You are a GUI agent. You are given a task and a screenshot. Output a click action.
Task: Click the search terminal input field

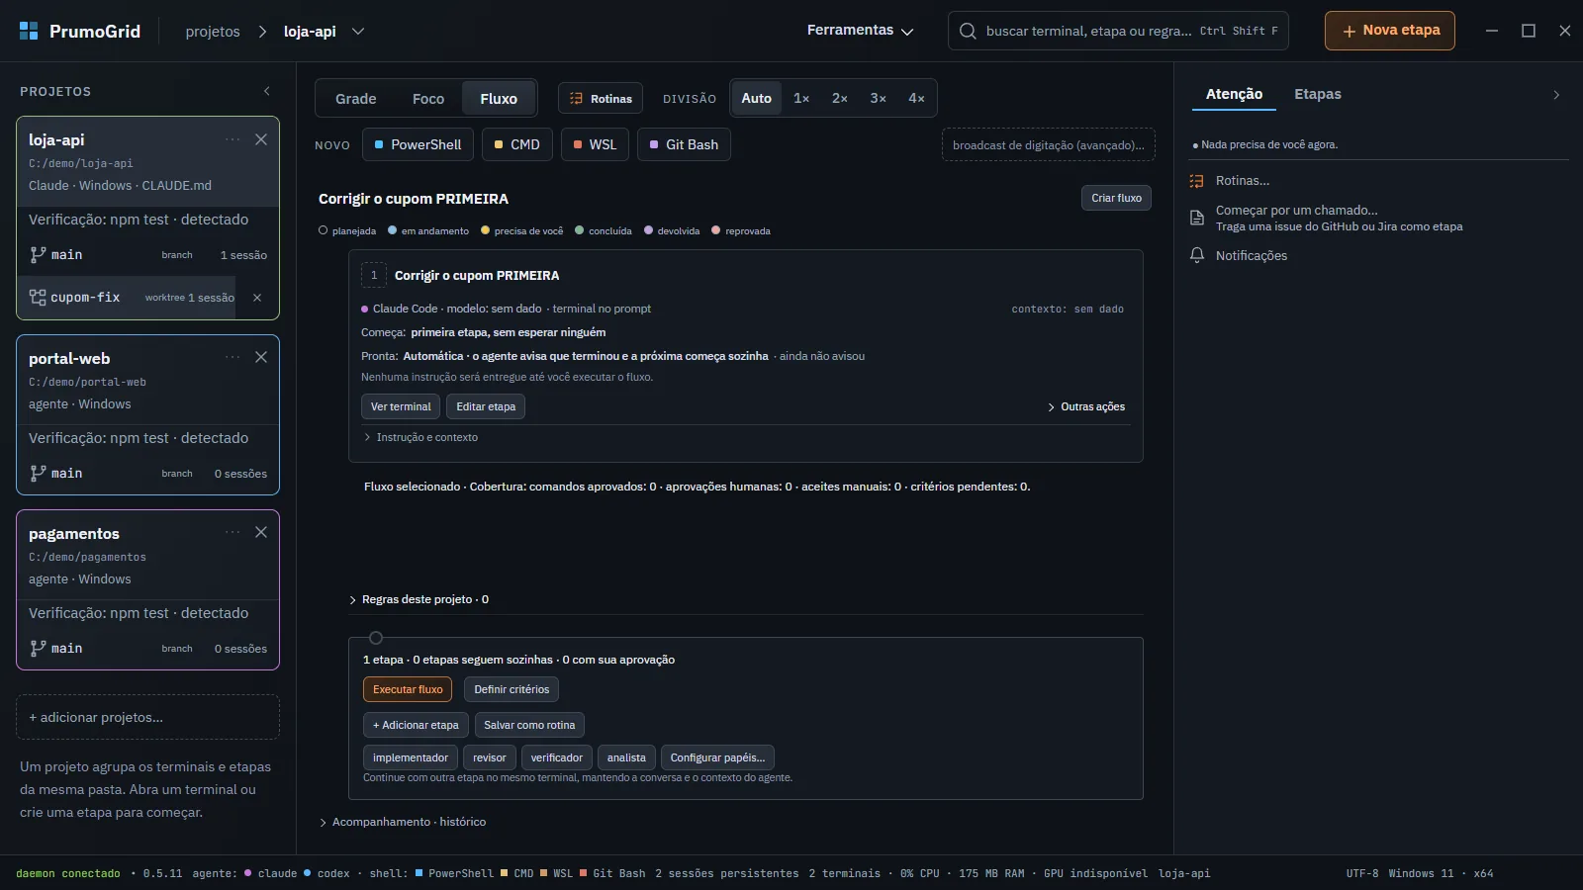click(x=1118, y=31)
